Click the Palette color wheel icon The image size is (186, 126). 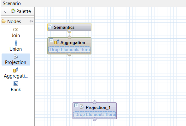coord(13,11)
